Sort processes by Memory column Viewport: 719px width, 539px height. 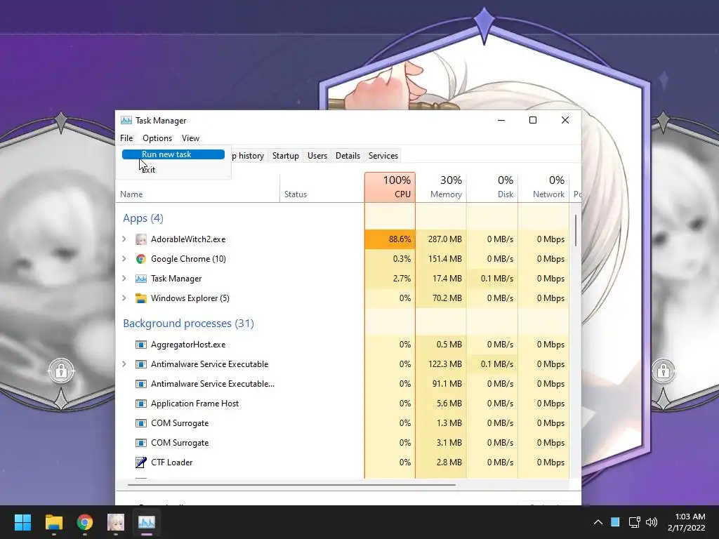click(441, 187)
